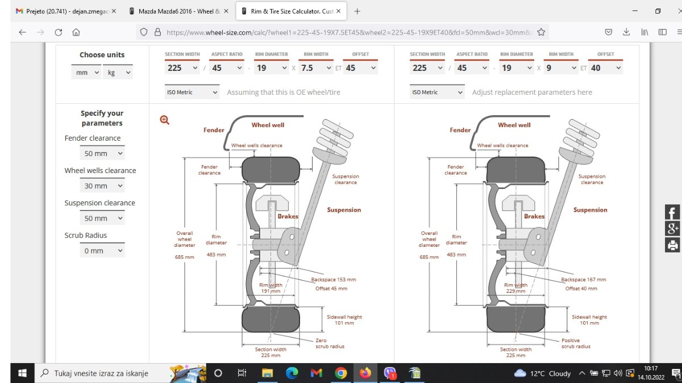Open Cortana circle icon in taskbar
The image size is (682, 383).
[x=218, y=373]
